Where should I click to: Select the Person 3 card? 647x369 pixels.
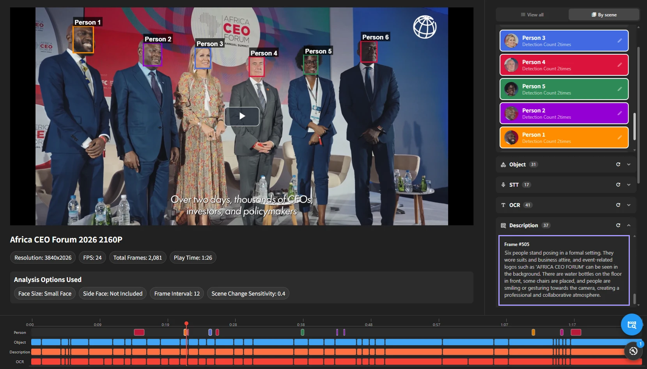click(564, 41)
